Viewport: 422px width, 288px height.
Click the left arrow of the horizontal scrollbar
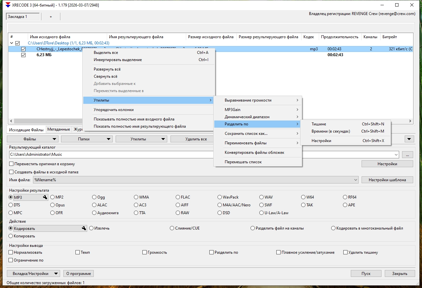pos(11,121)
